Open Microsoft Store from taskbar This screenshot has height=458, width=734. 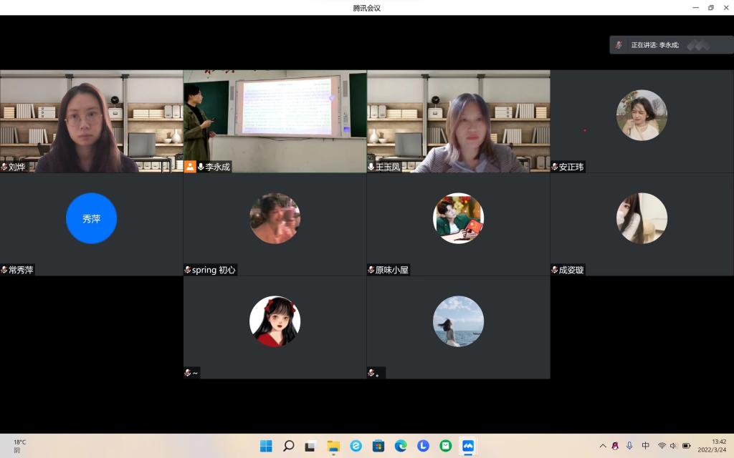click(378, 446)
